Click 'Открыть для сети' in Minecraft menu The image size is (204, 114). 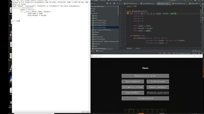(x=158, y=93)
